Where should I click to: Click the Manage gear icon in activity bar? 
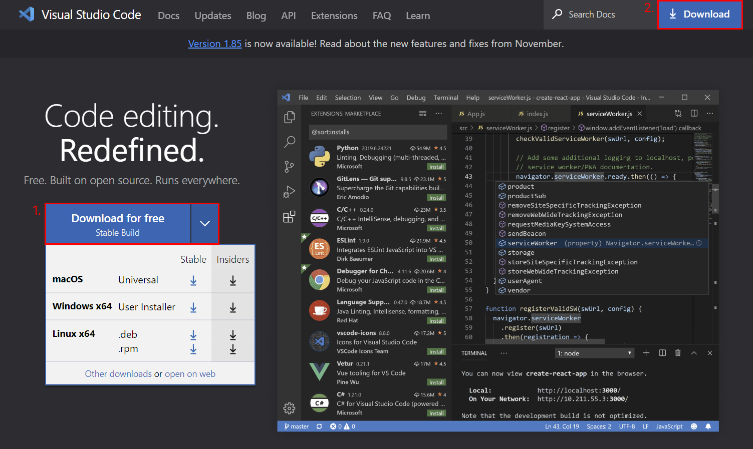[290, 408]
